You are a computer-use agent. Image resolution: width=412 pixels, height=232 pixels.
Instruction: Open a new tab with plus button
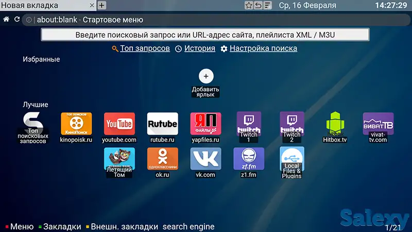(101, 5)
